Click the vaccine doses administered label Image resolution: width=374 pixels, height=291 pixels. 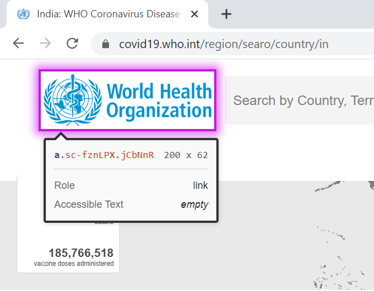pyautogui.click(x=74, y=264)
